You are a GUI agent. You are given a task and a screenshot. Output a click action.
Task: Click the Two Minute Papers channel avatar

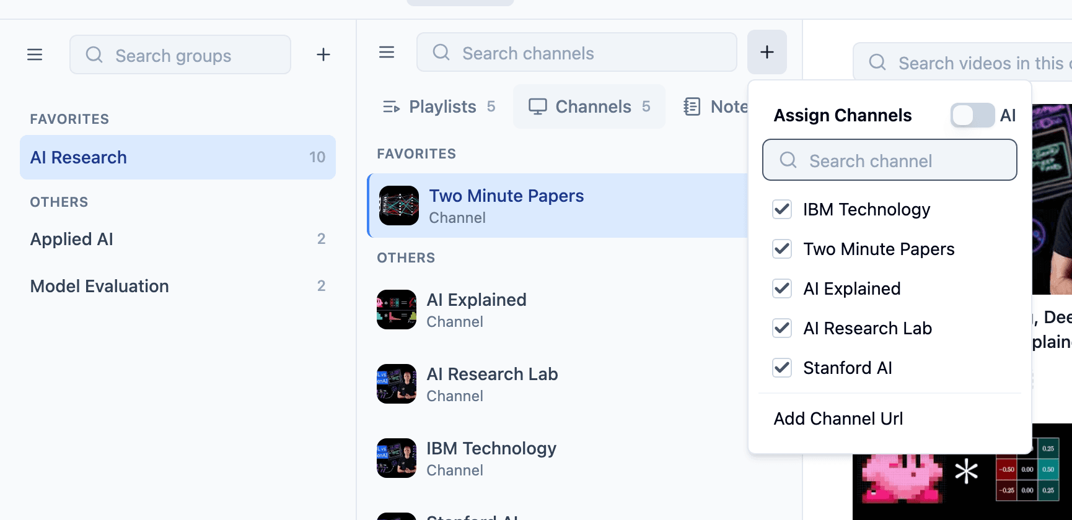click(x=399, y=206)
